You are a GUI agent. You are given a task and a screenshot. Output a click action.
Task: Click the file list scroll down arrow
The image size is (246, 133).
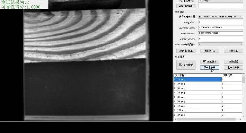click(x=243, y=116)
